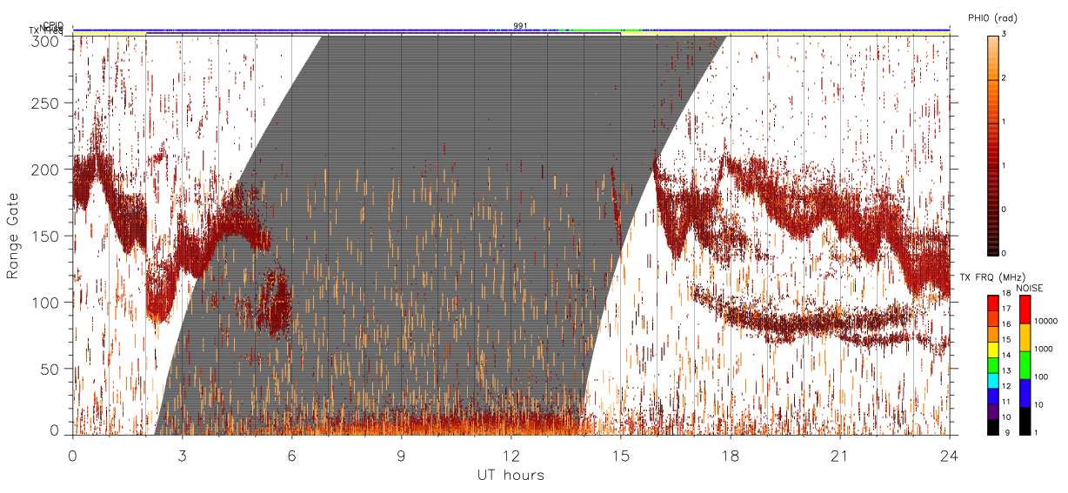
Task: Click the '100' label on the NOISE scale
Action: (x=1041, y=376)
